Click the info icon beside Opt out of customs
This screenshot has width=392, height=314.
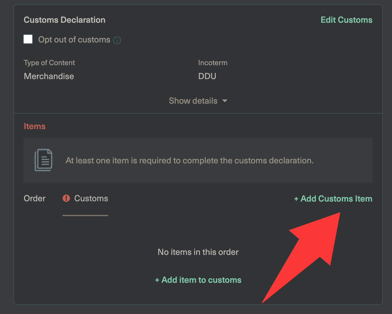[x=117, y=40]
